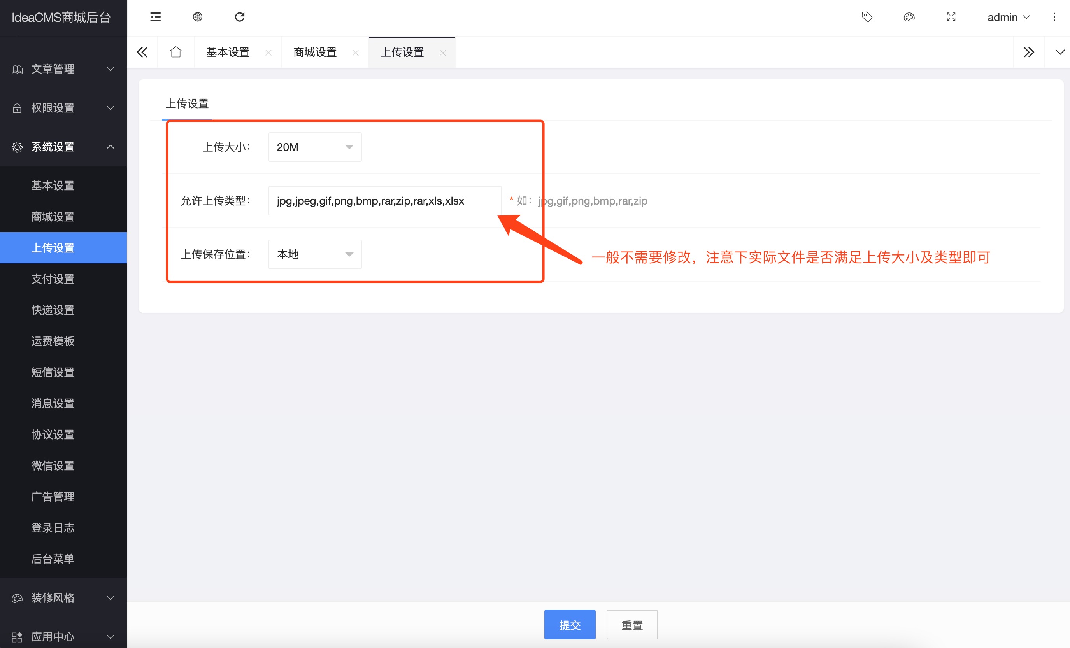Viewport: 1070px width, 648px height.
Task: Click the 重置 button
Action: pos(632,625)
